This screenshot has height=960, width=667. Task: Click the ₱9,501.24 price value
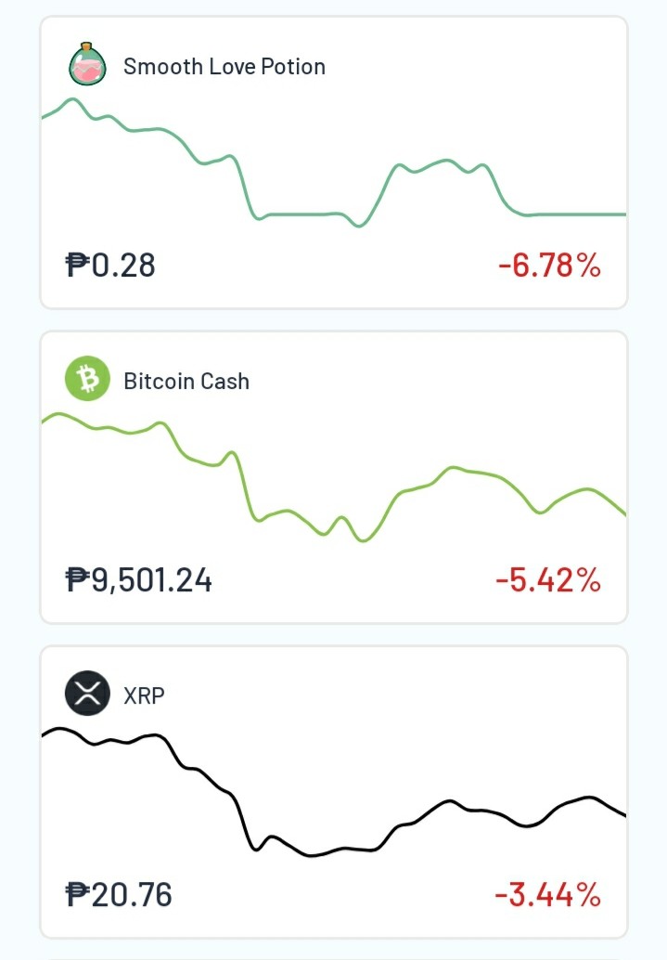[138, 579]
